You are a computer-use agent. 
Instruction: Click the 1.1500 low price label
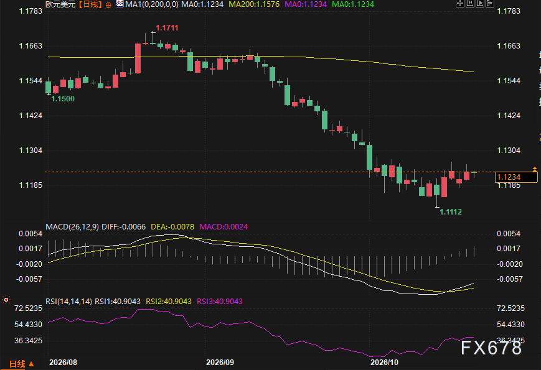tap(63, 99)
